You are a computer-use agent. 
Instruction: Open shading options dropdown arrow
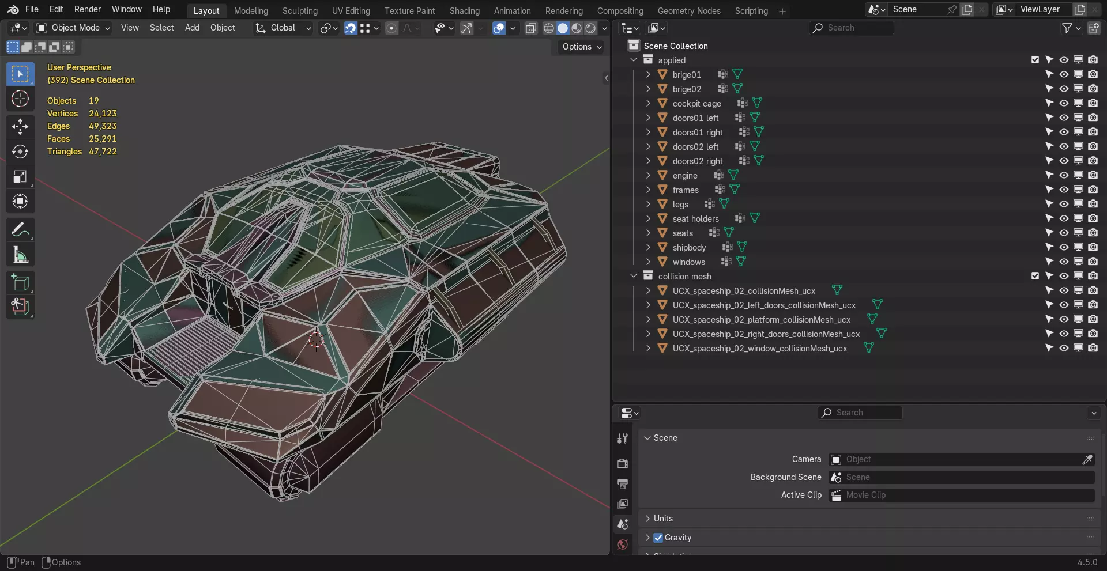pyautogui.click(x=604, y=28)
